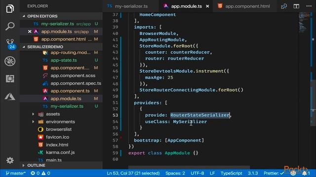Change indentation via Spaces: 2
Viewport: 316px width, 177px height.
tap(175, 173)
